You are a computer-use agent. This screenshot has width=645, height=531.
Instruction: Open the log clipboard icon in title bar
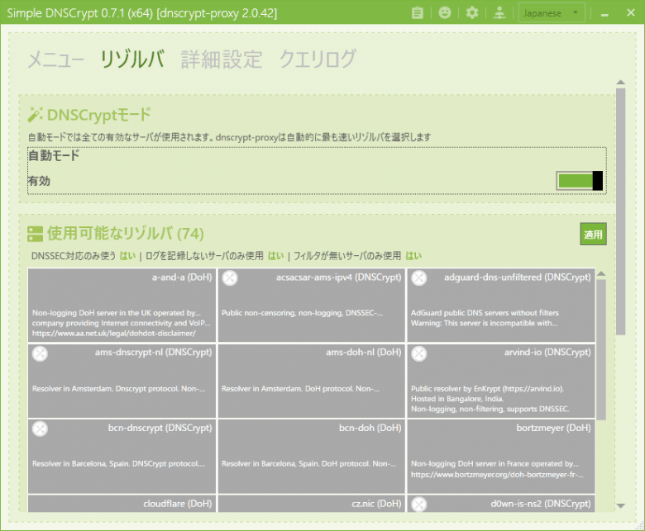417,13
